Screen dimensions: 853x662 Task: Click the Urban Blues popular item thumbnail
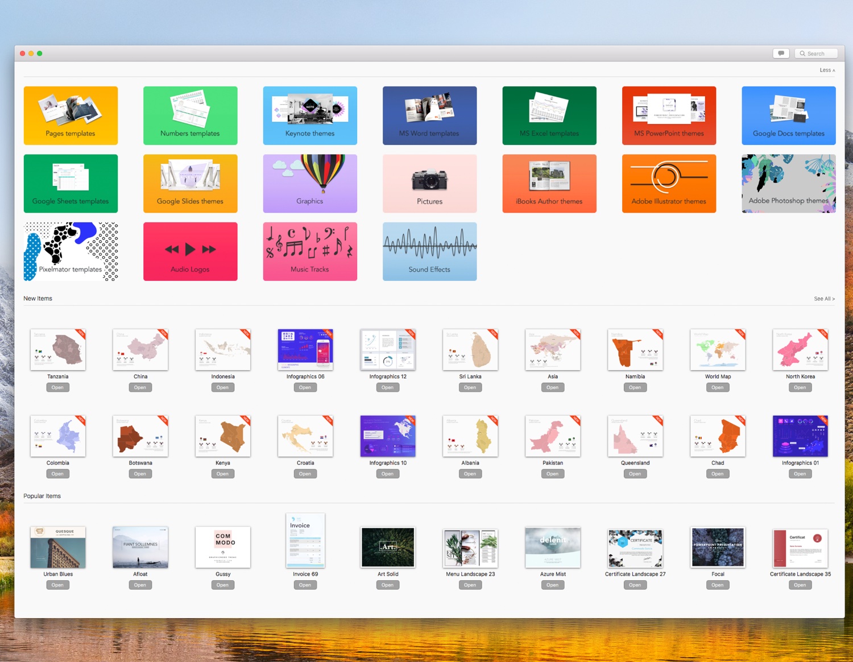tap(58, 547)
